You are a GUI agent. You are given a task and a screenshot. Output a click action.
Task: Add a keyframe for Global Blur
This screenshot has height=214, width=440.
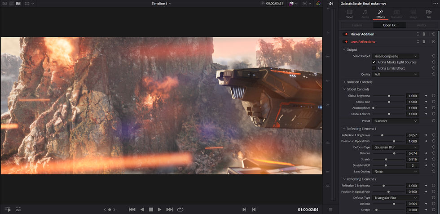426,102
